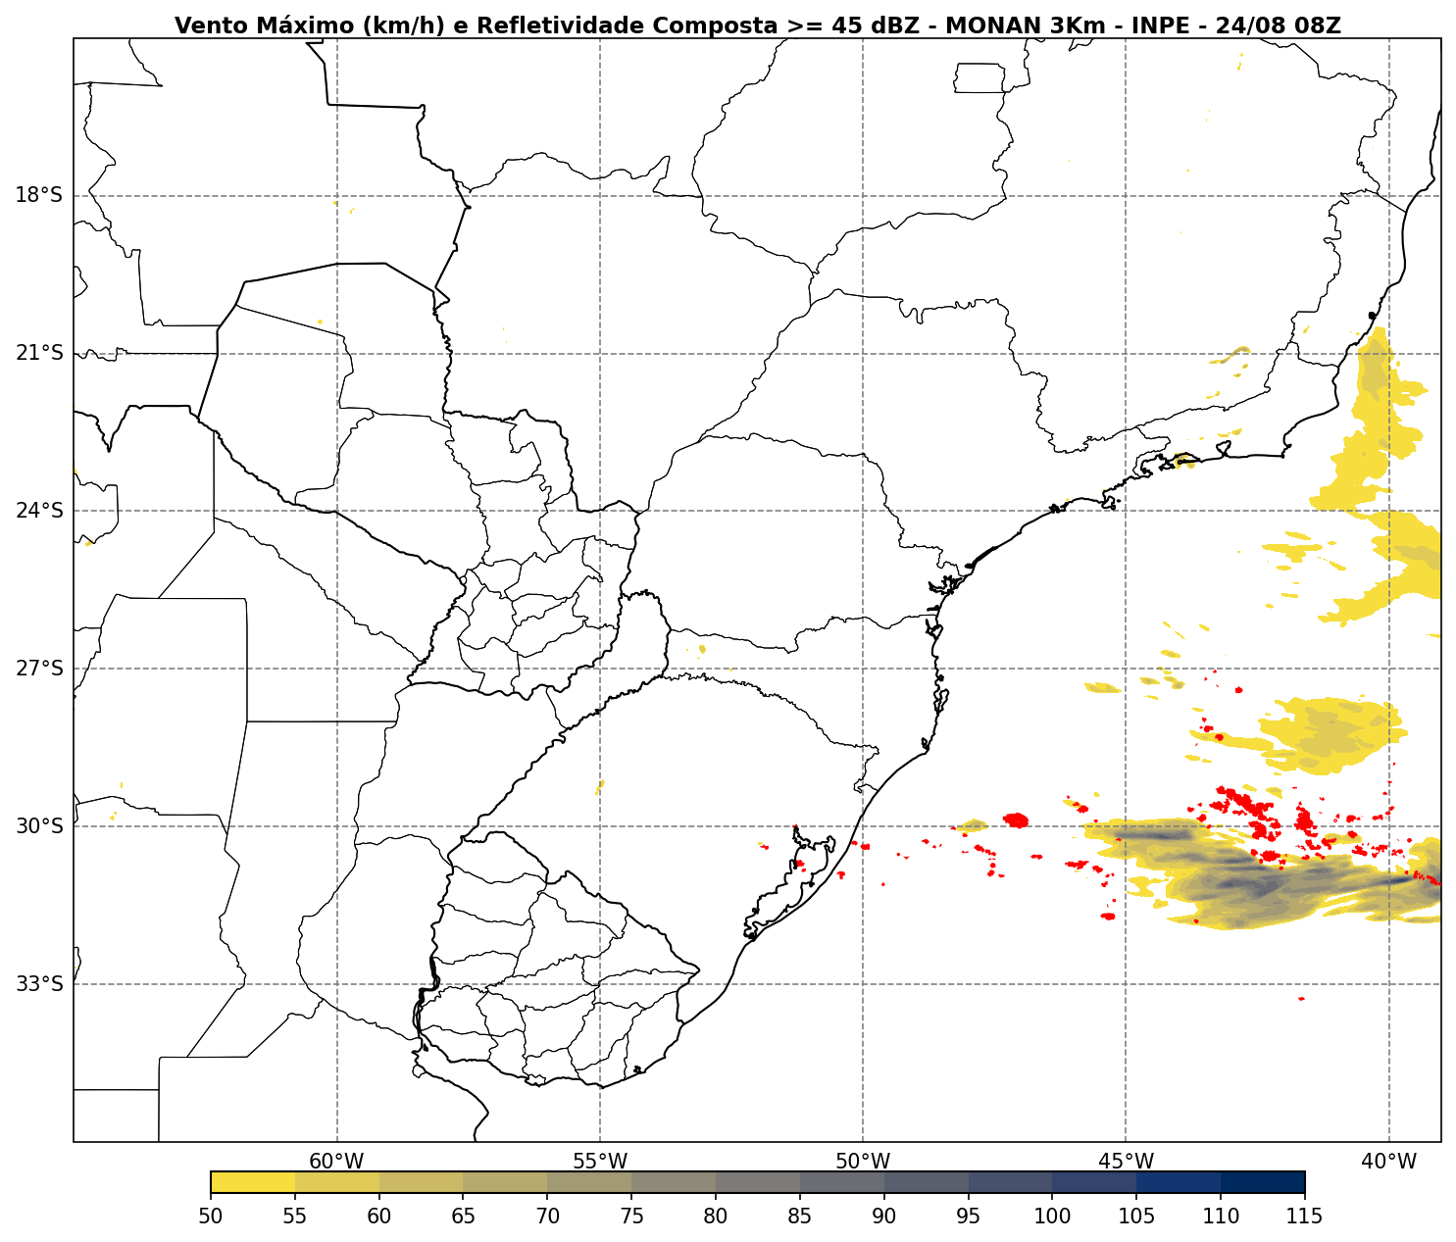Click the 21°S latitude label

[x=39, y=353]
